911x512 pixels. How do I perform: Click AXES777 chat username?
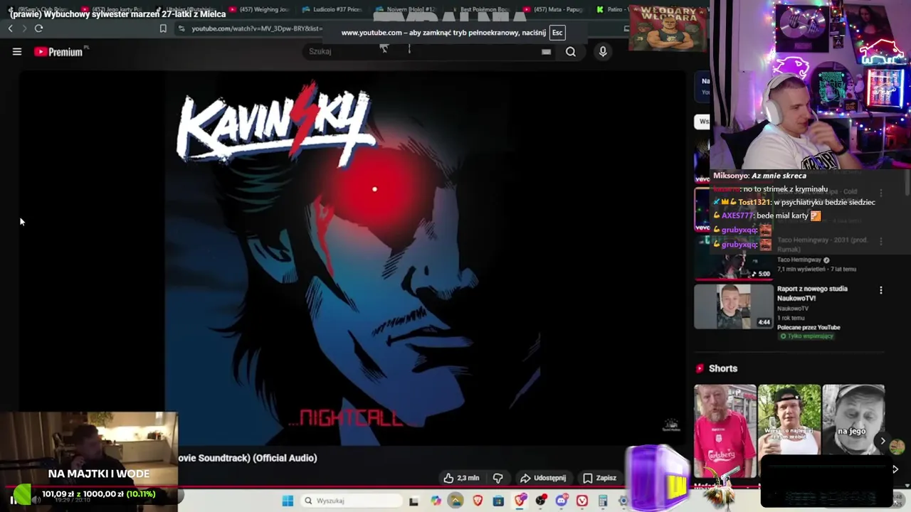tap(737, 215)
